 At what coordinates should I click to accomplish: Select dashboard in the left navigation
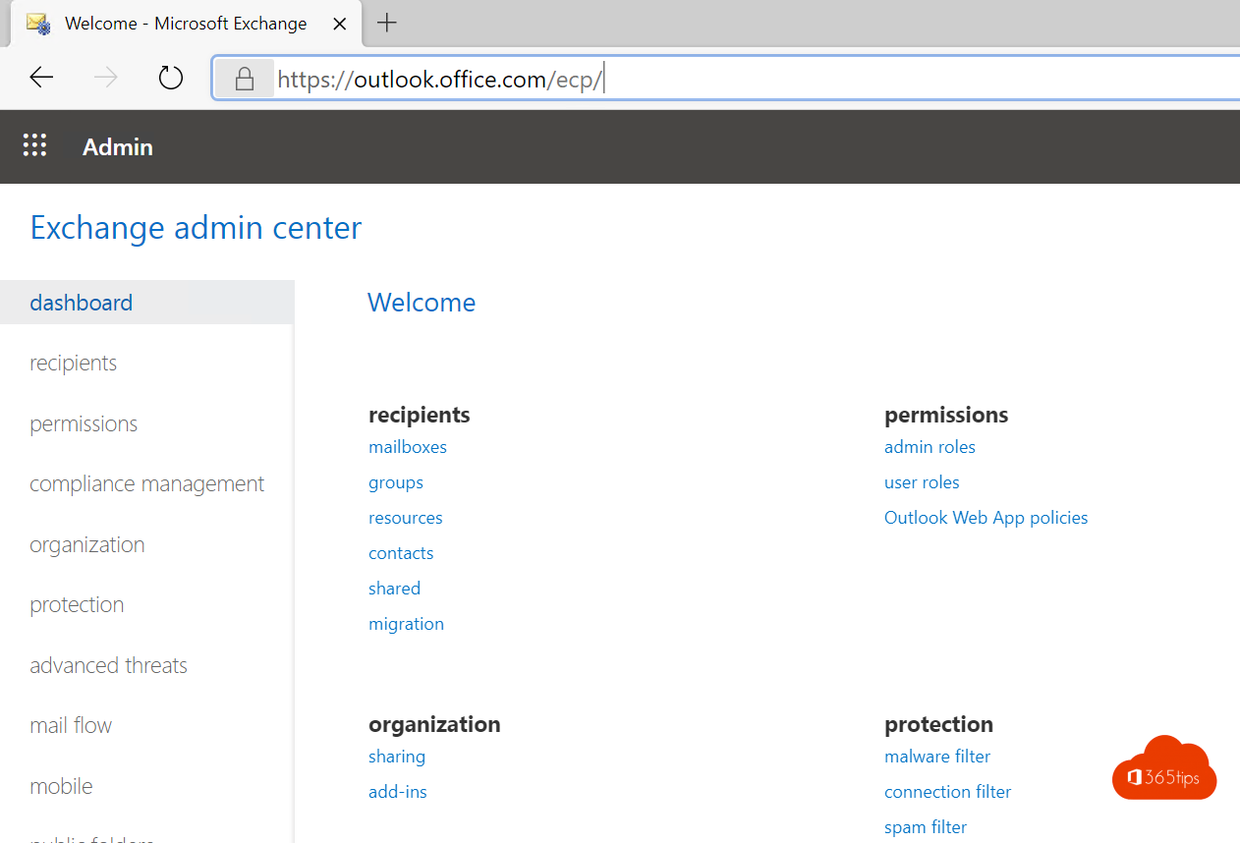146,303
